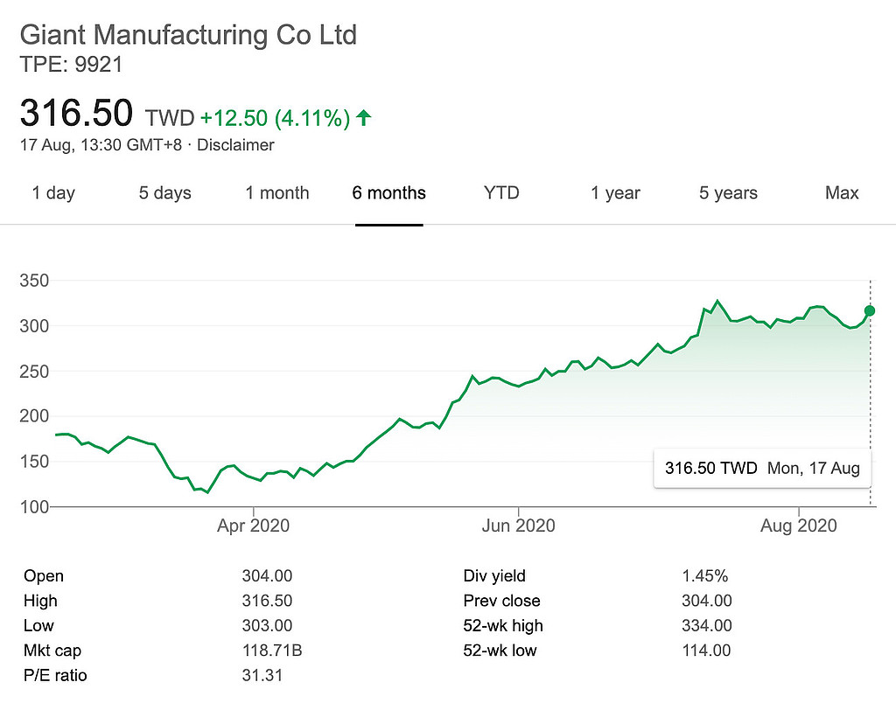Click the 52-wk high value 334.00

(x=706, y=625)
